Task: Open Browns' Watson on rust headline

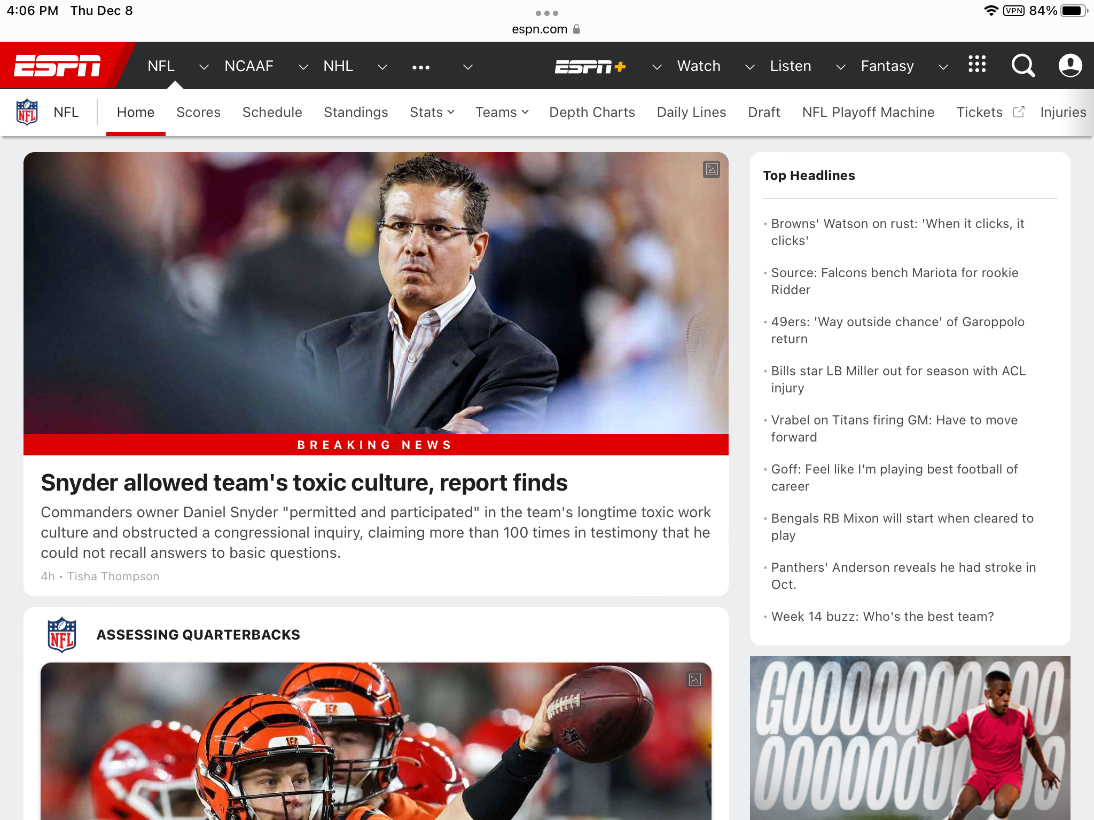Action: (897, 232)
